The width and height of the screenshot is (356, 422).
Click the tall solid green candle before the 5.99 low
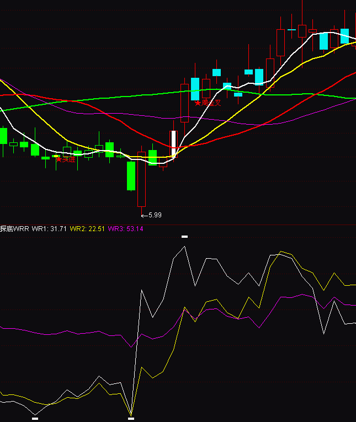[x=131, y=175]
